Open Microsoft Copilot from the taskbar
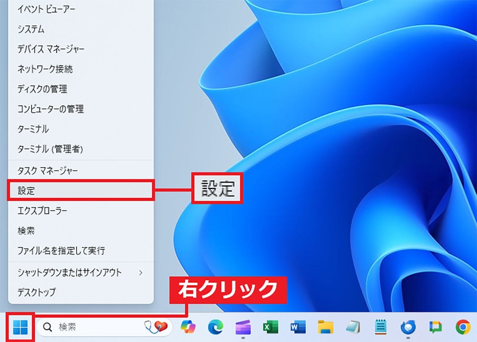The width and height of the screenshot is (477, 342). [188, 327]
